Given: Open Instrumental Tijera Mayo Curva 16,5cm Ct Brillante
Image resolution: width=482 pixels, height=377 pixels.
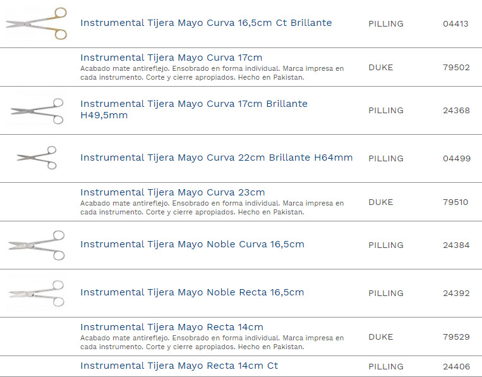Looking at the screenshot, I should tap(206, 23).
